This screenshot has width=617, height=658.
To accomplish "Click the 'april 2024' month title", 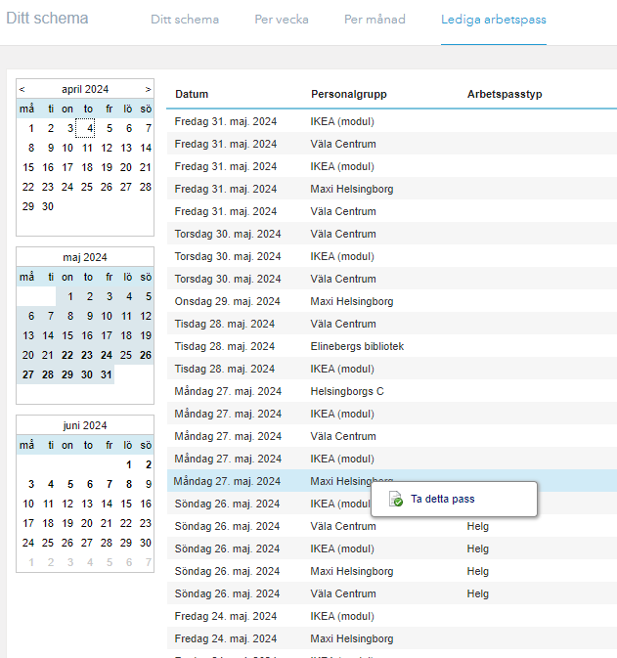I will [x=85, y=89].
